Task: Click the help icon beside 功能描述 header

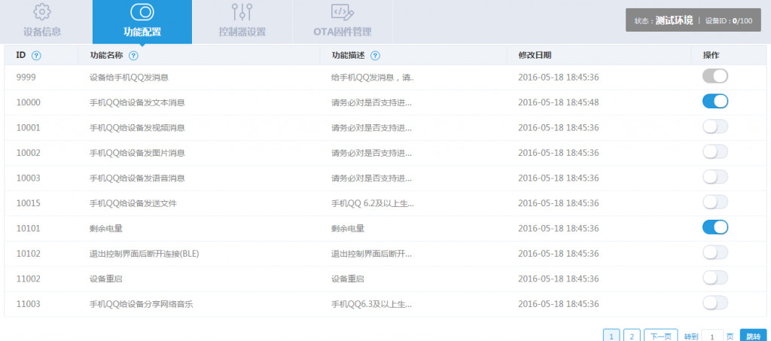Action: 375,56
